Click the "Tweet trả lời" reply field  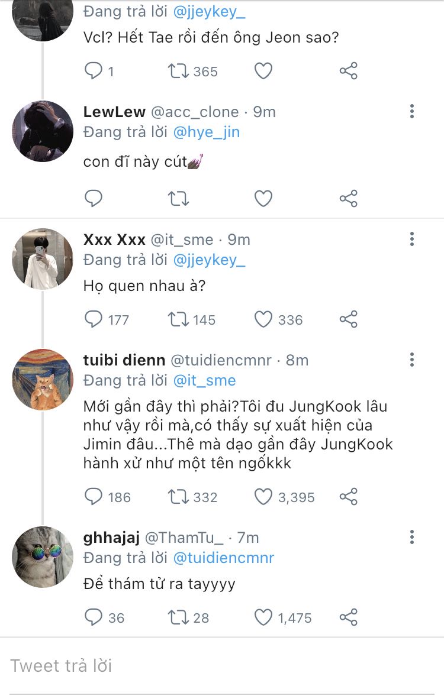pyautogui.click(x=222, y=666)
